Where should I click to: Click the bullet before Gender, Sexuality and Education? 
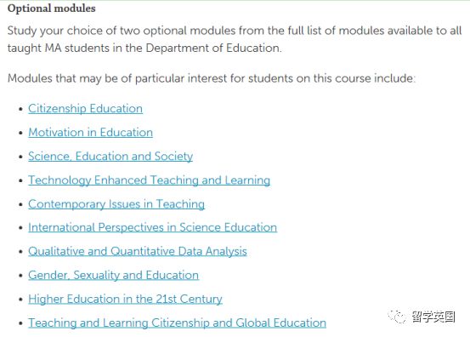click(20, 276)
